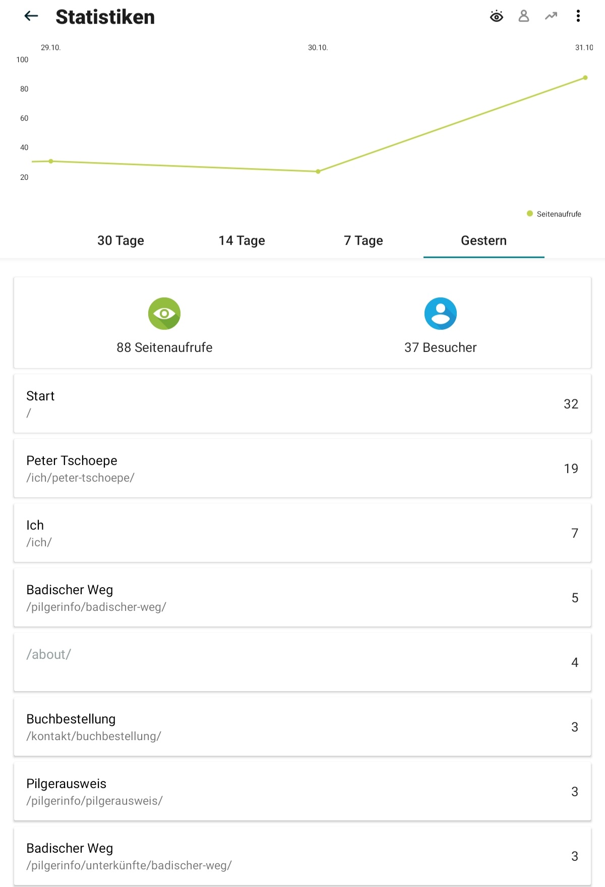Image resolution: width=605 pixels, height=887 pixels.
Task: Toggle visitors person icon in toolbar
Action: (524, 17)
